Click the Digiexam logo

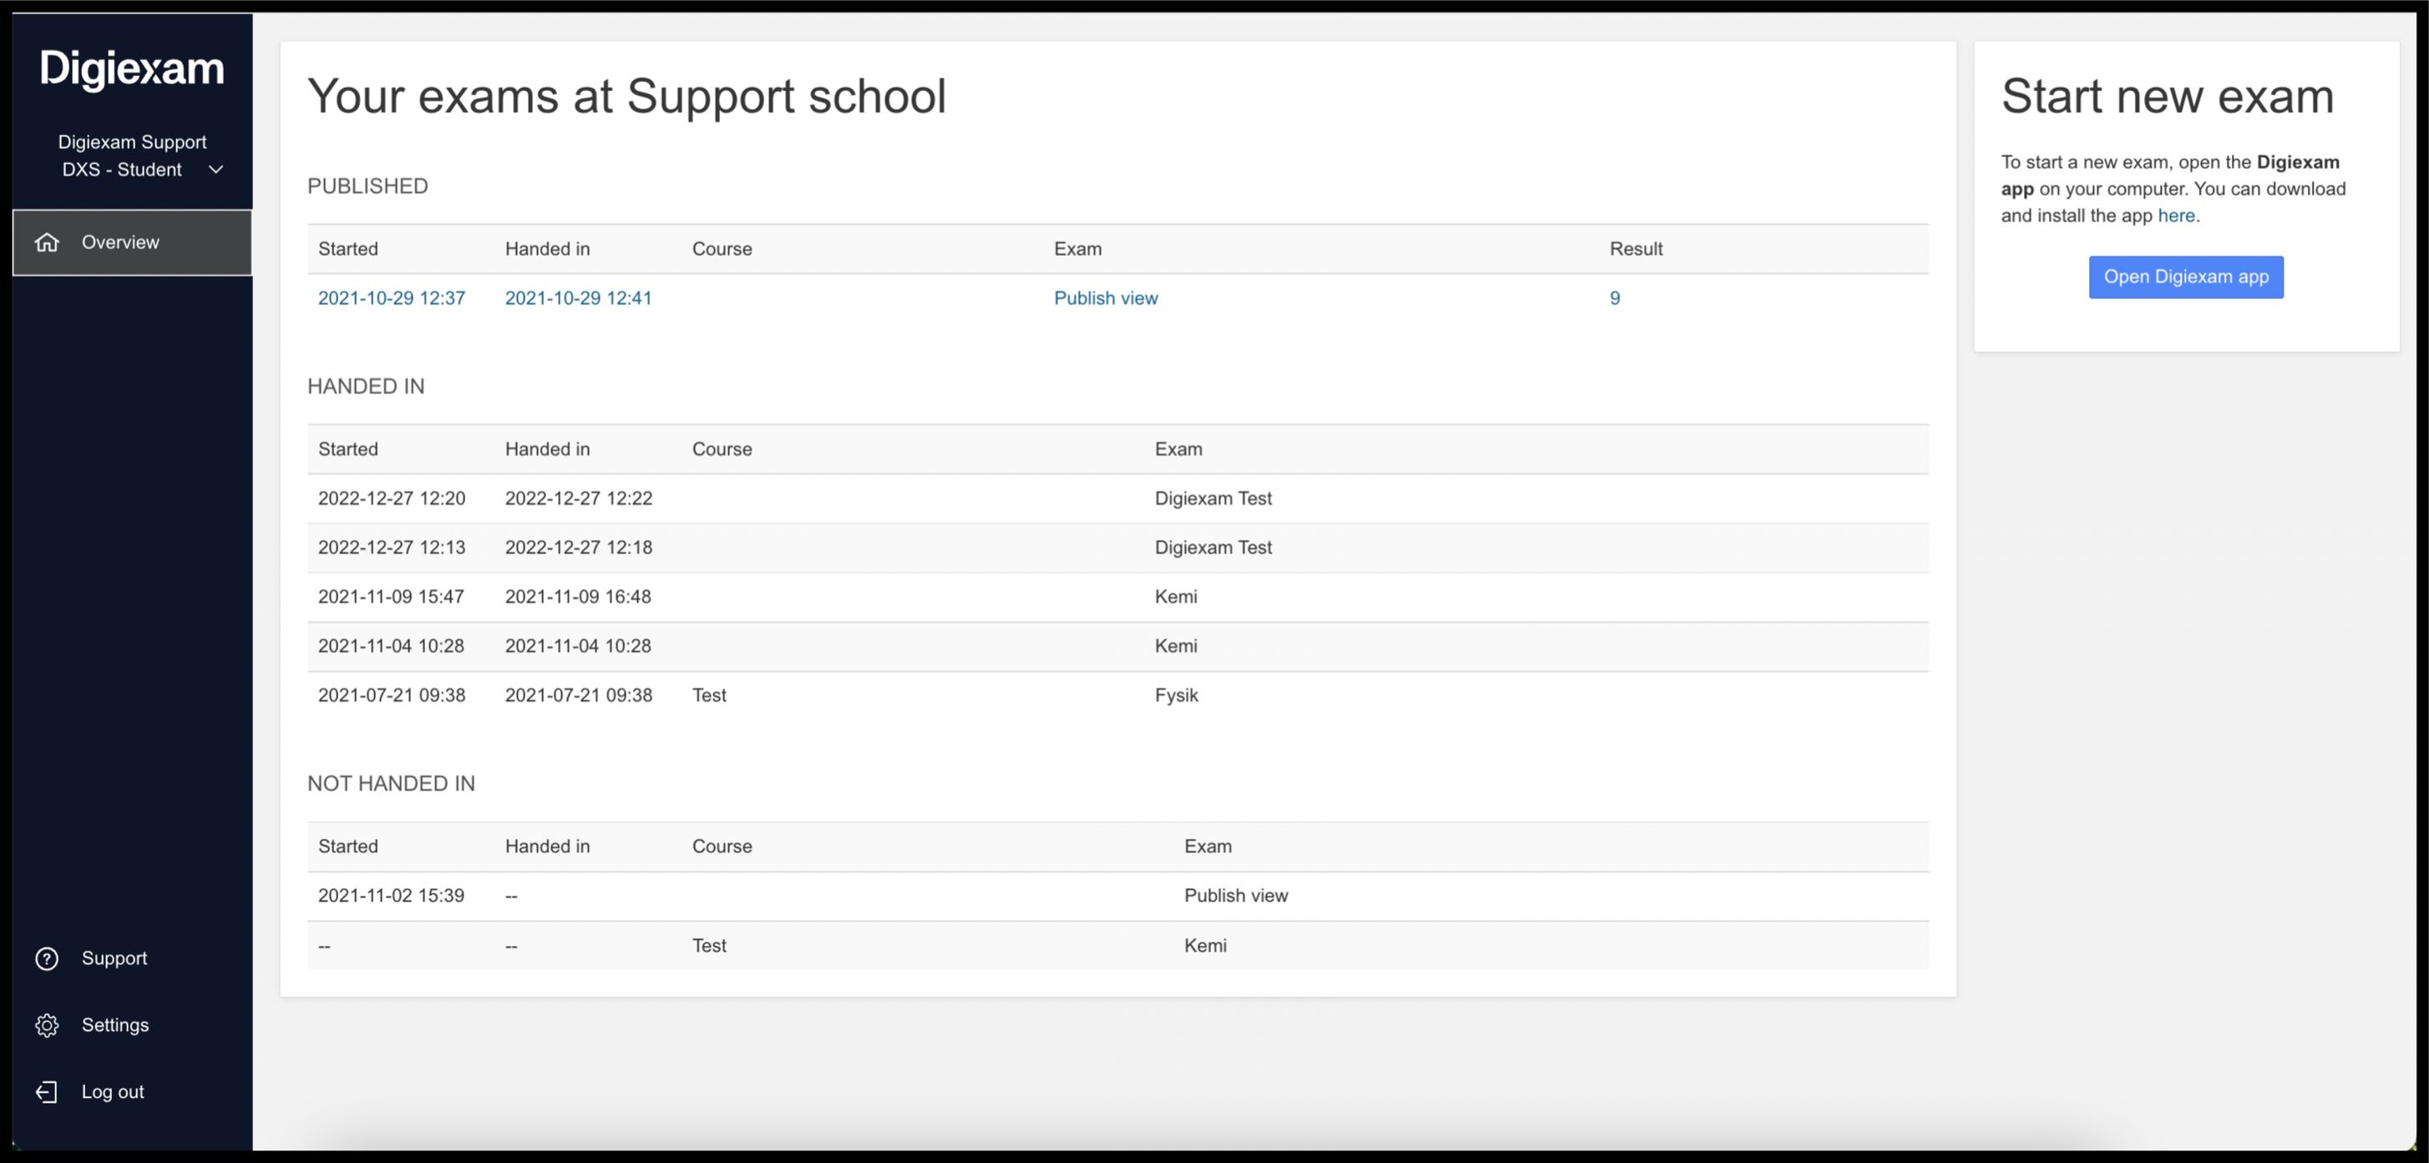(132, 70)
